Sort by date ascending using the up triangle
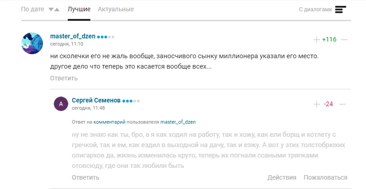 pos(57,9)
